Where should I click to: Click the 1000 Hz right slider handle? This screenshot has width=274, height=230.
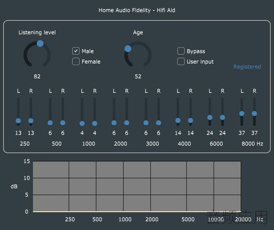(95, 123)
